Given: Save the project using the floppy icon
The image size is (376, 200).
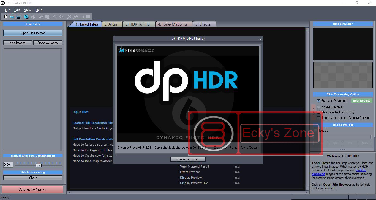Looking at the screenshot, I should (18, 17).
